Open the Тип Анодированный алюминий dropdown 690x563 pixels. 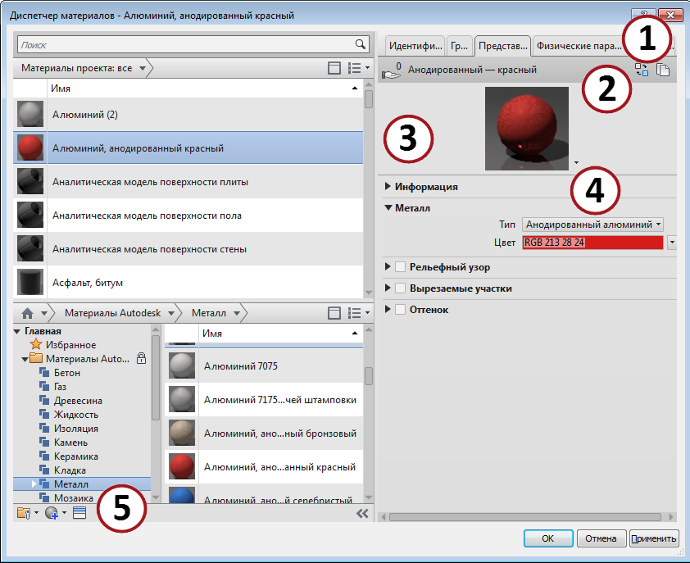[592, 224]
